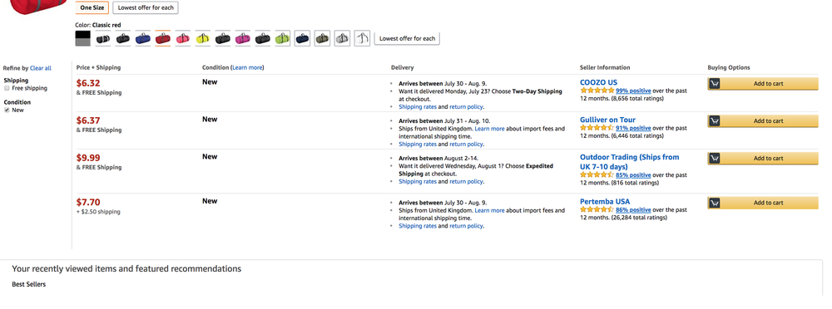Click Lowest offer for each beside One Size
Screen dimensions: 832x309
(x=146, y=8)
